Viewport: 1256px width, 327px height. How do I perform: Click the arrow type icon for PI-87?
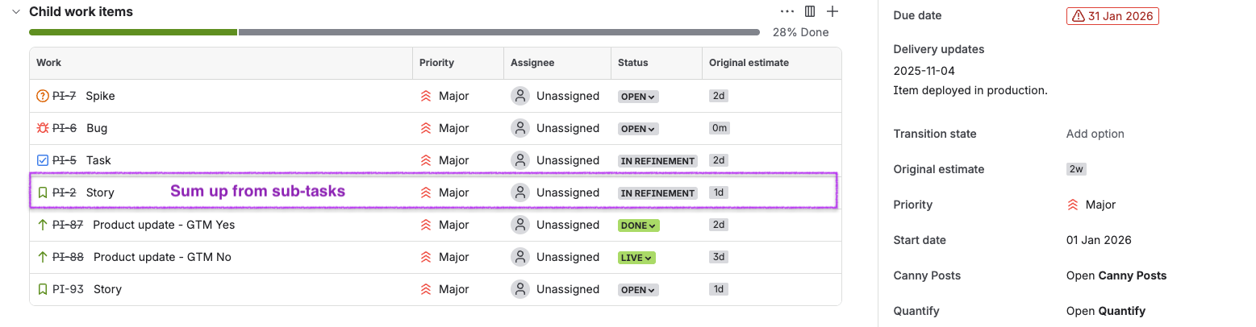pos(43,225)
